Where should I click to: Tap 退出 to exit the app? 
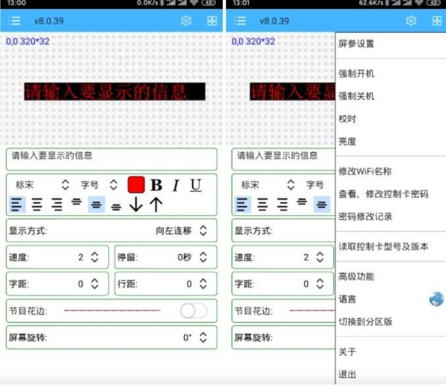tap(347, 374)
